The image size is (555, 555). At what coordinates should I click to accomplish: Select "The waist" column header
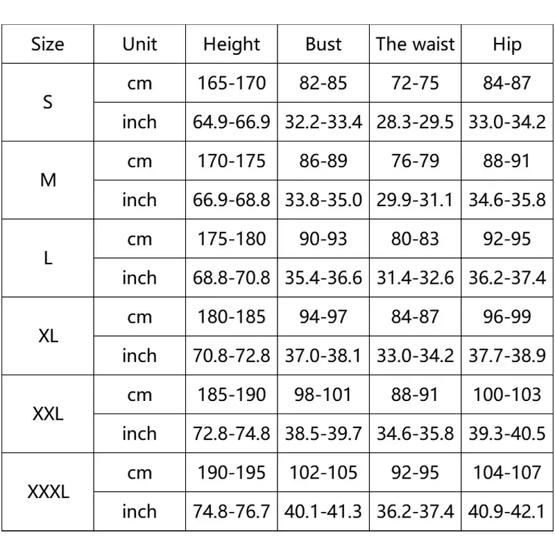coord(415,44)
